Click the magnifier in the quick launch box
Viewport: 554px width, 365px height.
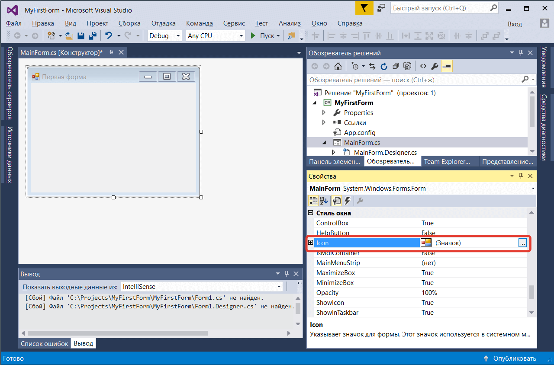[x=493, y=8]
